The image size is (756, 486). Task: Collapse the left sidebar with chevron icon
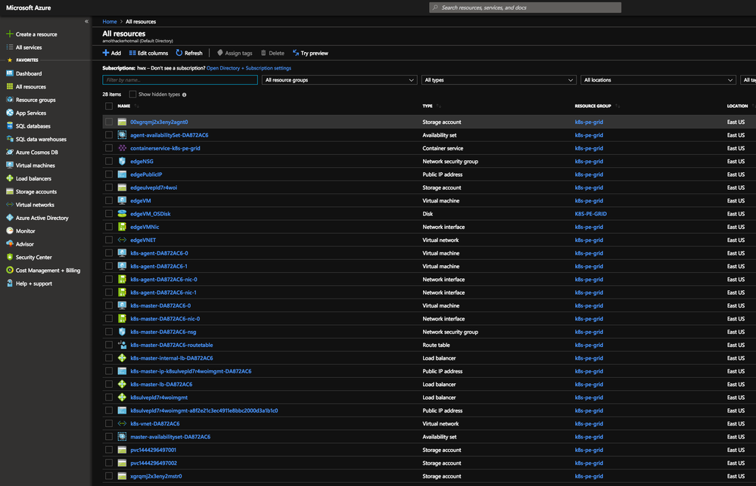86,22
